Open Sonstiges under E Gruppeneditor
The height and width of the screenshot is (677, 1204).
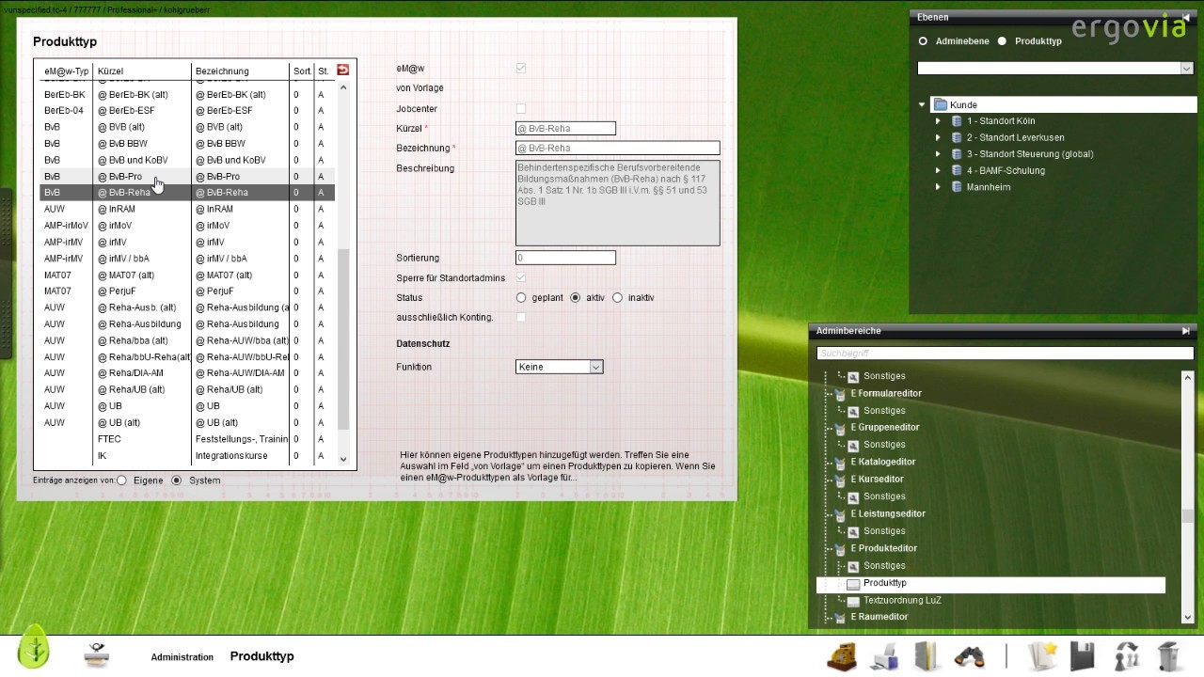[x=884, y=445]
